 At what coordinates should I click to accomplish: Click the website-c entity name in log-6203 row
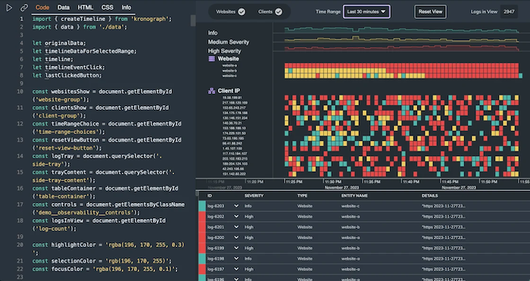point(351,206)
